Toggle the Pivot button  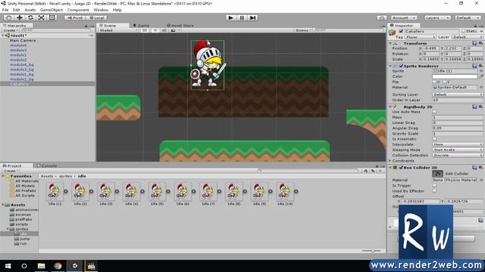tap(75, 18)
